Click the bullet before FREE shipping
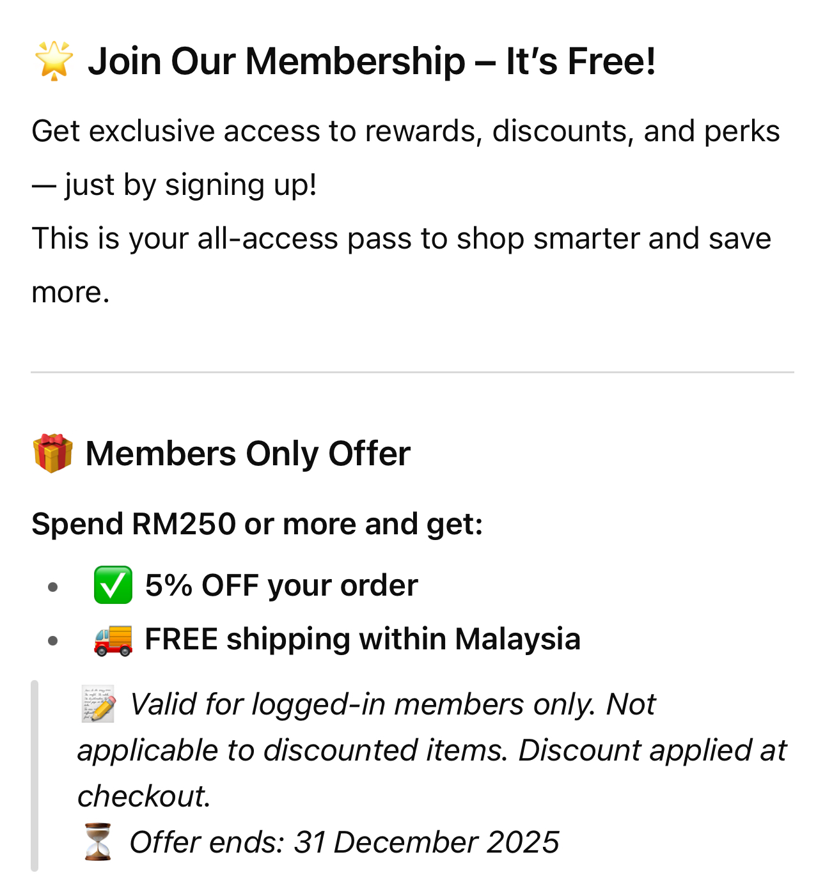 [x=53, y=640]
